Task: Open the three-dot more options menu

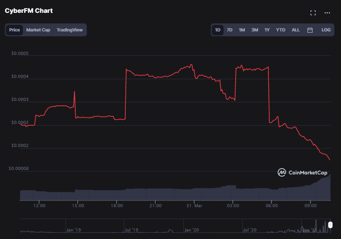Action: click(327, 13)
